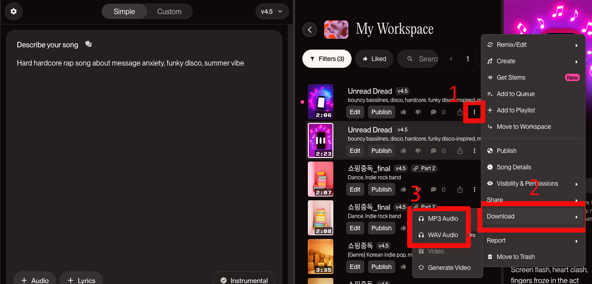
Task: Like the 쇼핑중독_final 2:07 song
Action: click(x=403, y=189)
